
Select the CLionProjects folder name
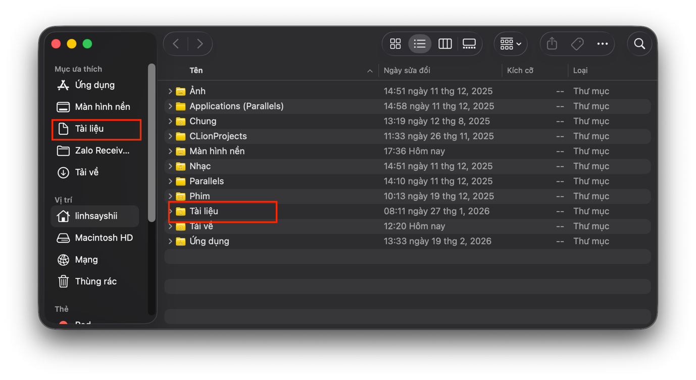(218, 136)
